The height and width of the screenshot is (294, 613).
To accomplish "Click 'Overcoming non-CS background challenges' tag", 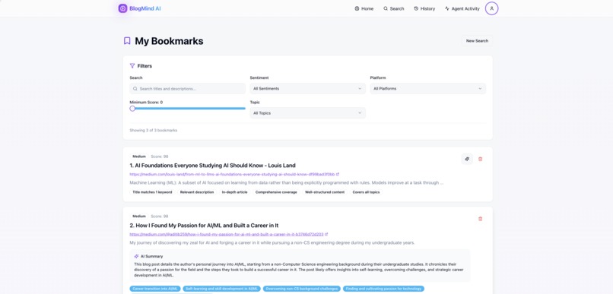I will click(x=302, y=289).
